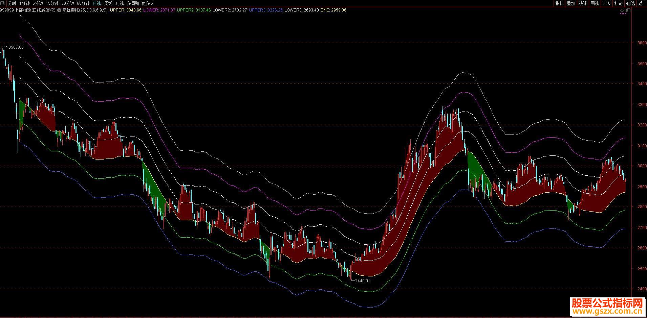
Task: Open the 多周期 multi-period view
Action: (133, 3)
